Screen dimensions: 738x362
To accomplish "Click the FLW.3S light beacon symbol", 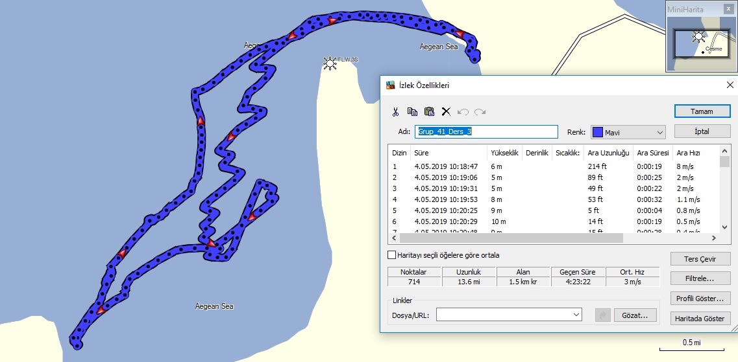I will click(x=330, y=62).
